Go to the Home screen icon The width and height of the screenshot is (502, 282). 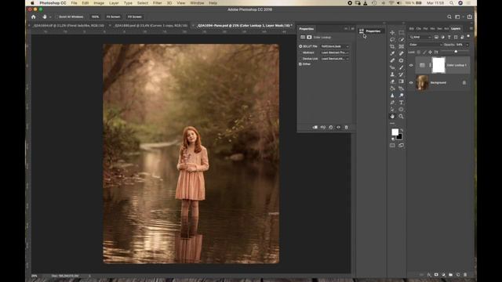[33, 16]
